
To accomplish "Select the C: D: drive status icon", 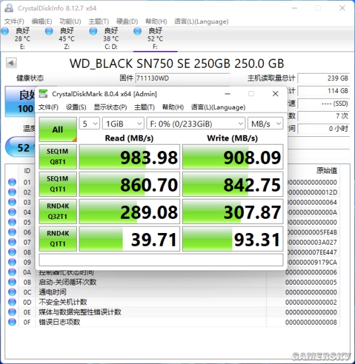I will [x=94, y=31].
